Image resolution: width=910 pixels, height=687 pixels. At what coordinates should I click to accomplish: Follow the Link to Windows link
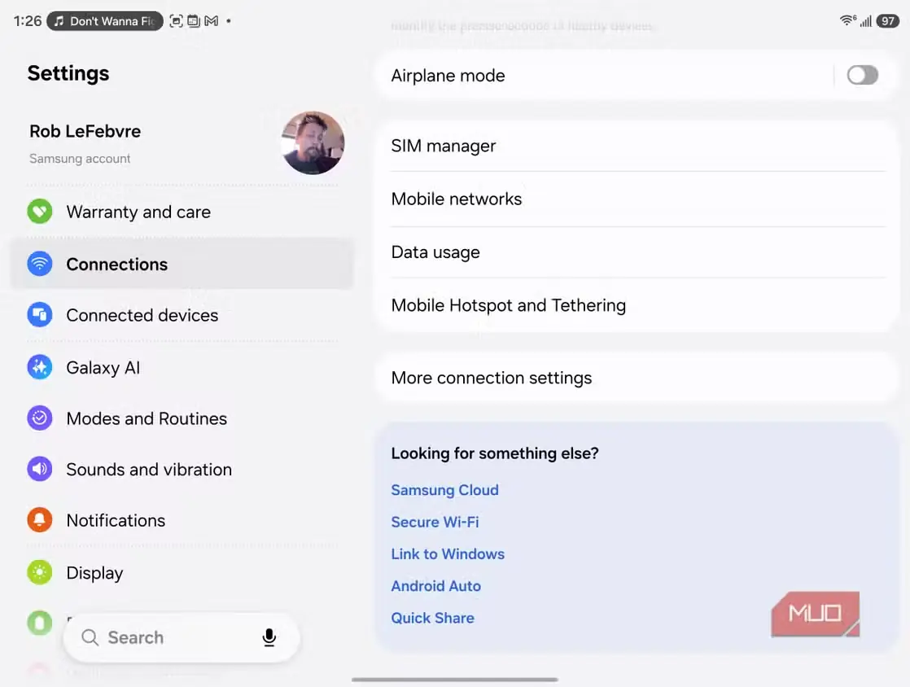point(448,554)
